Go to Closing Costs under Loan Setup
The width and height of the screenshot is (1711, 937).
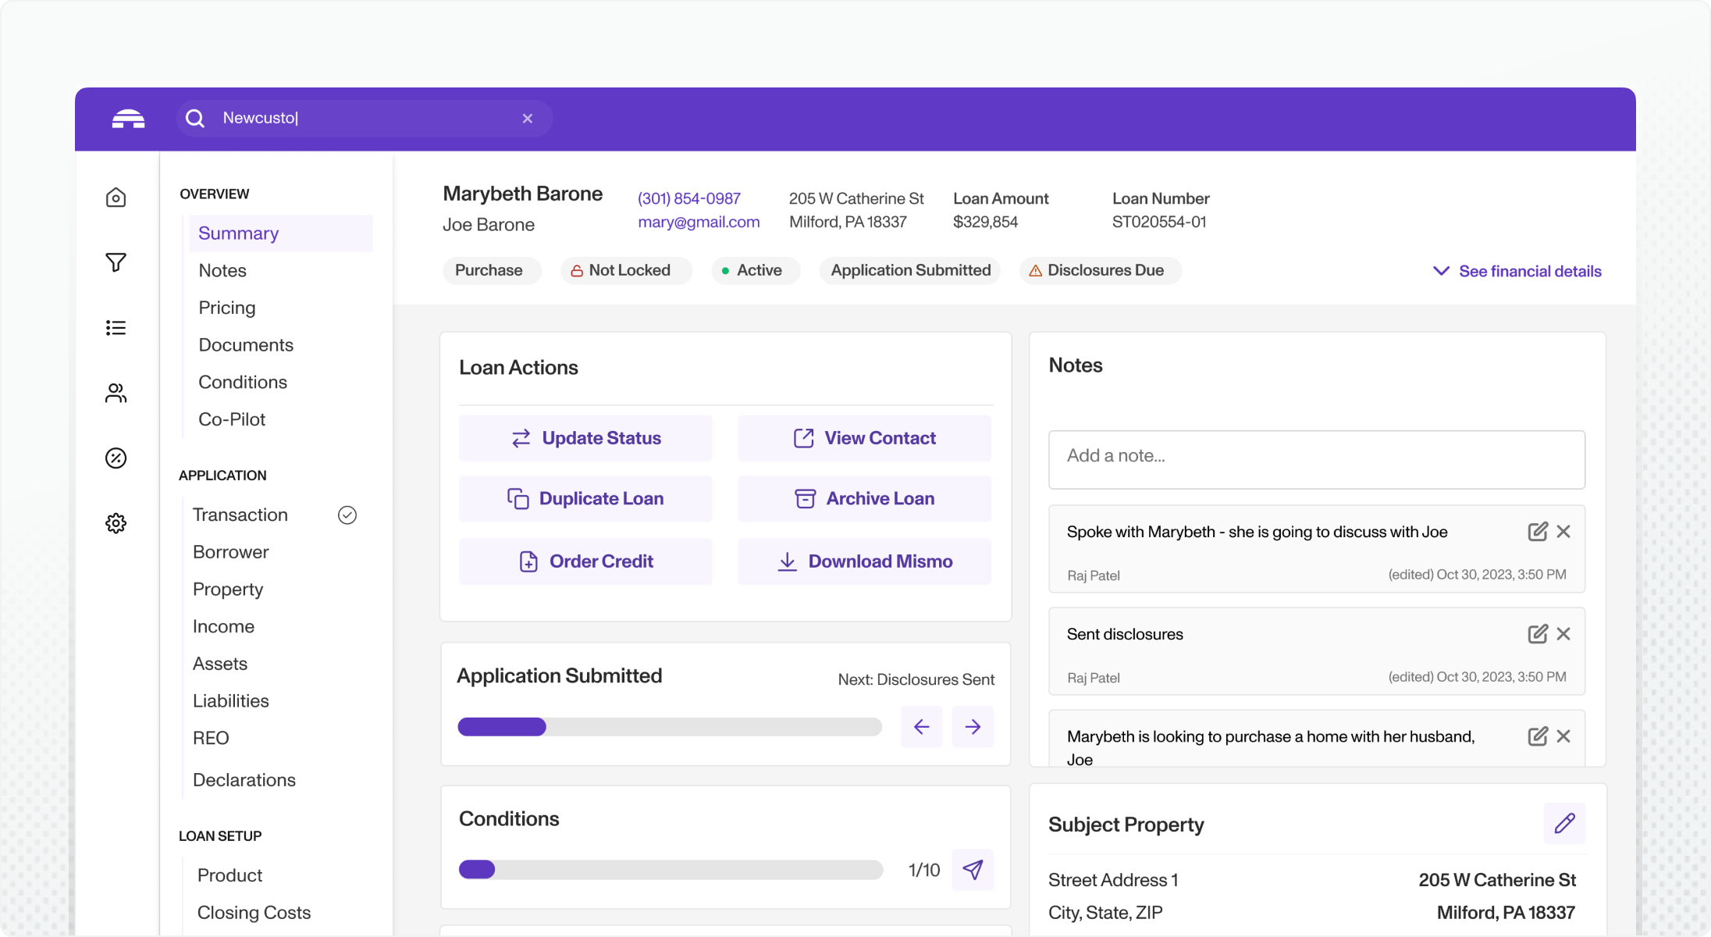point(254,912)
